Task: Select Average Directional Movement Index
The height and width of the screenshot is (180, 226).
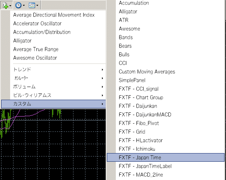Action: click(x=54, y=15)
